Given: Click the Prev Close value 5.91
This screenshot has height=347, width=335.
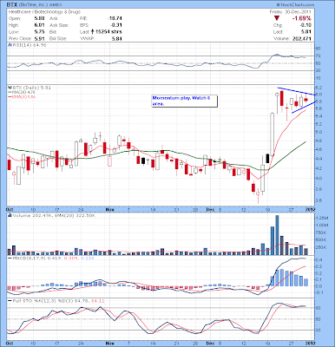Looking at the screenshot, I should [39, 38].
